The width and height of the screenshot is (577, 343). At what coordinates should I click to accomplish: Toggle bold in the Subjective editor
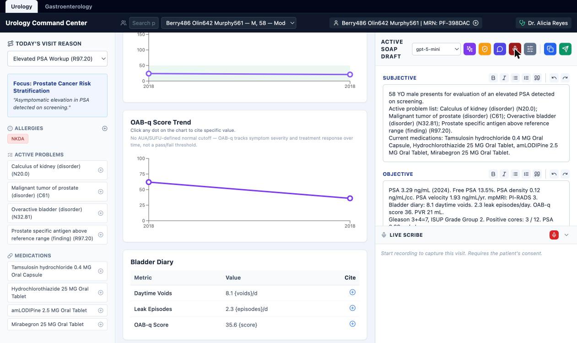(x=493, y=78)
